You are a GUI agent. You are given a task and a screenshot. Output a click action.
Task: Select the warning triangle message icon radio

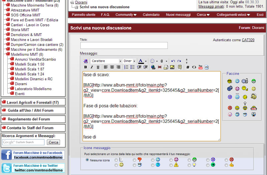[171, 165]
